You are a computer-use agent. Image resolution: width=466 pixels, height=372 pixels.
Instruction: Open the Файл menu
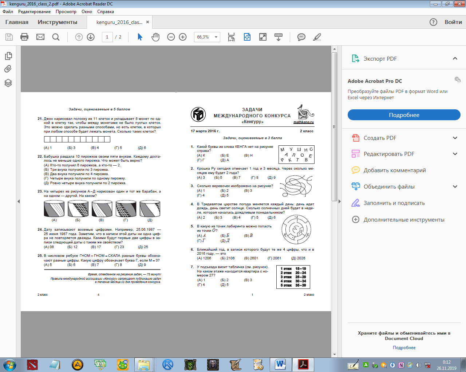[x=8, y=12]
